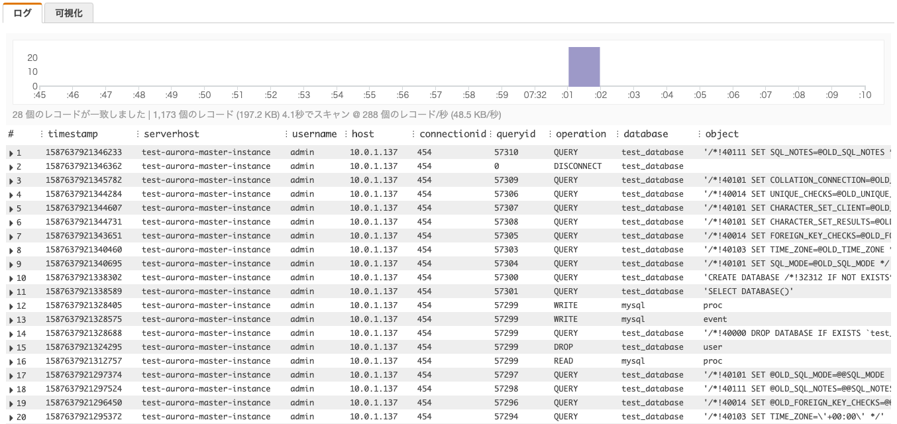897x424 pixels.
Task: Click the timestamp column header
Action: pos(73,134)
